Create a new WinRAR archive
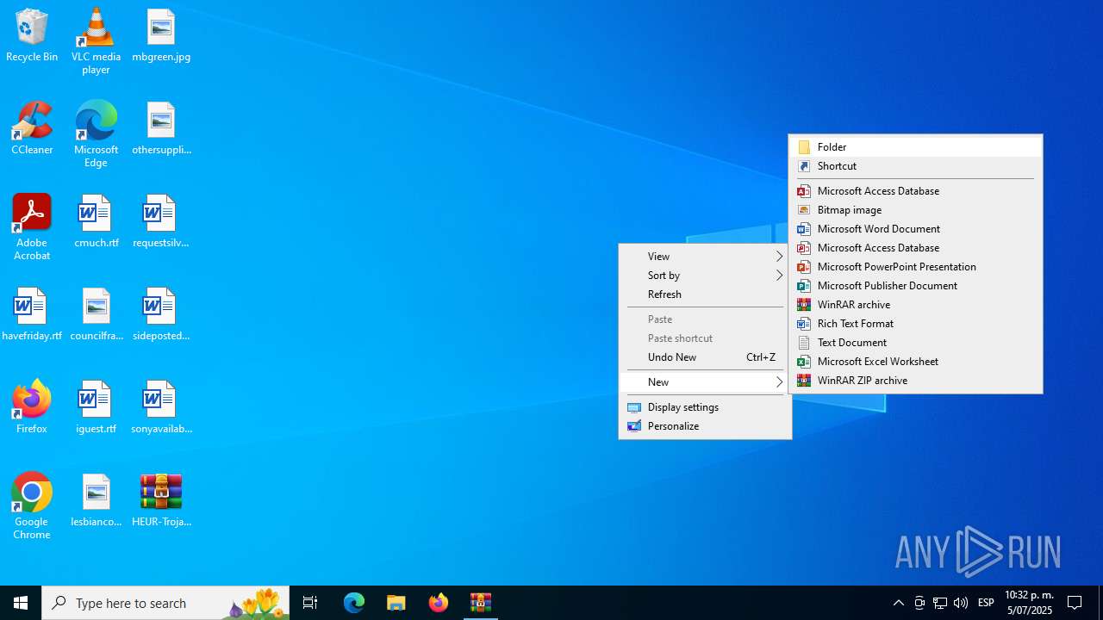 pos(915,305)
